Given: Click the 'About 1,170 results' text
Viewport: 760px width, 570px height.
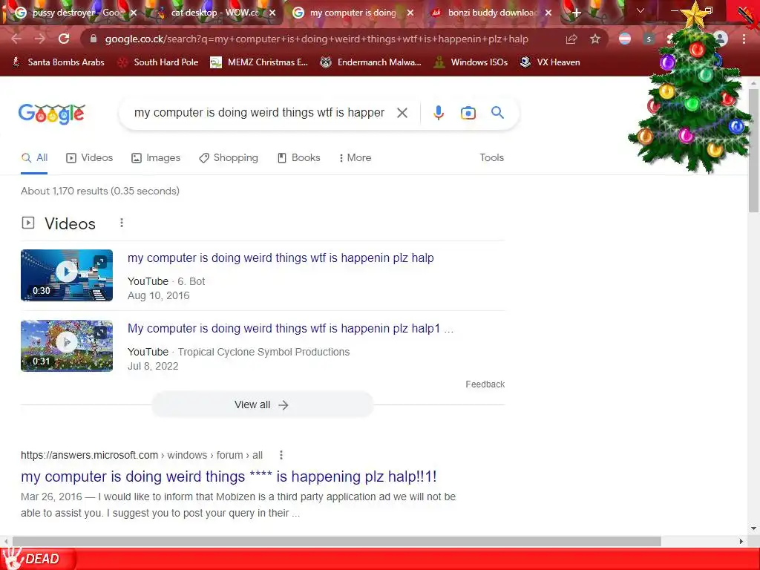Looking at the screenshot, I should click(x=100, y=191).
